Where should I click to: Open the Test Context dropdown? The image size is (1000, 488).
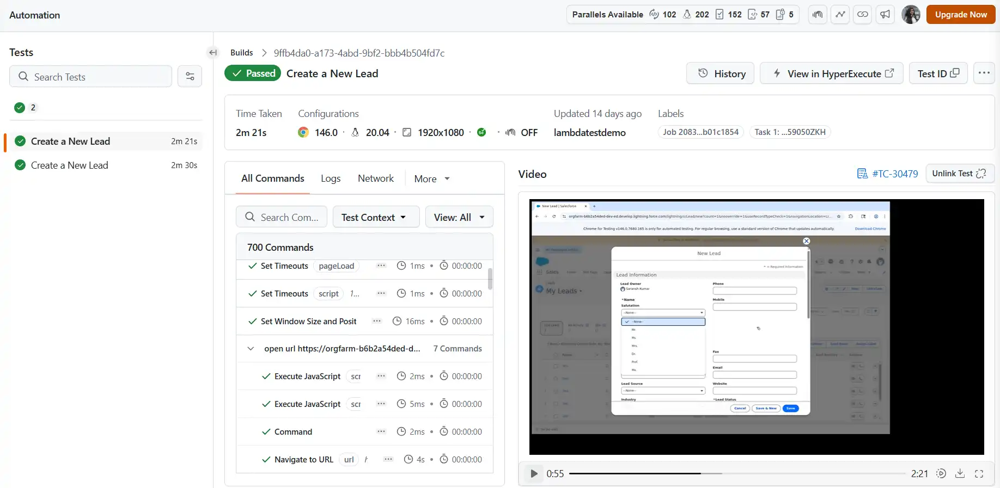376,217
